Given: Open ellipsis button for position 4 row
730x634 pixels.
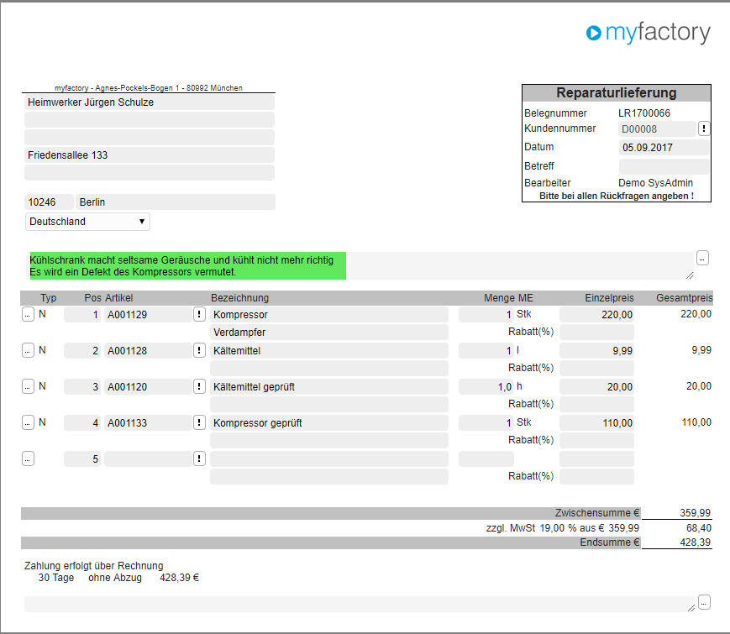Looking at the screenshot, I should pos(28,422).
